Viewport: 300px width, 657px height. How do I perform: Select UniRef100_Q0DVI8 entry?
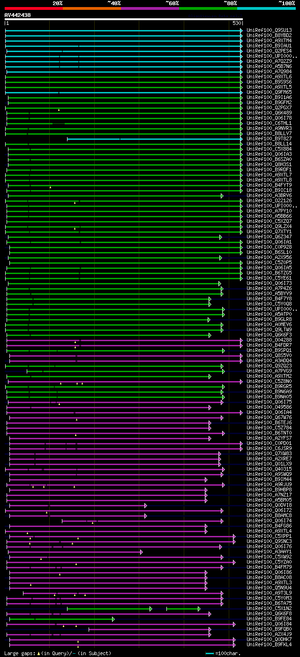point(269,505)
